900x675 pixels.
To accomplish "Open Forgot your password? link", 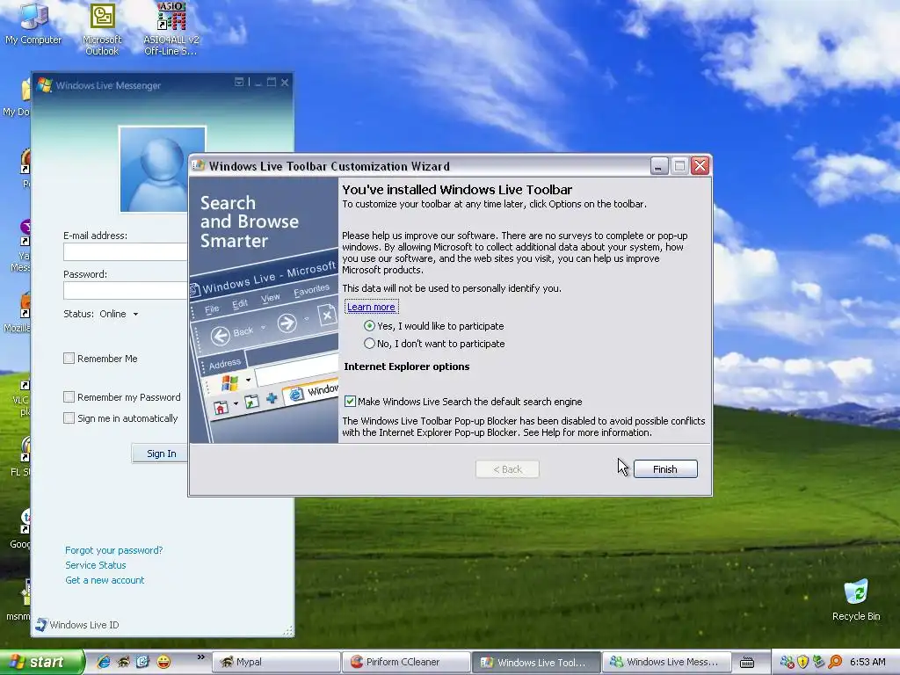I will tap(113, 550).
